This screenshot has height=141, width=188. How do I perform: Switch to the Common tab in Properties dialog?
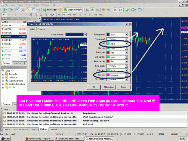pyautogui.click(x=42, y=29)
